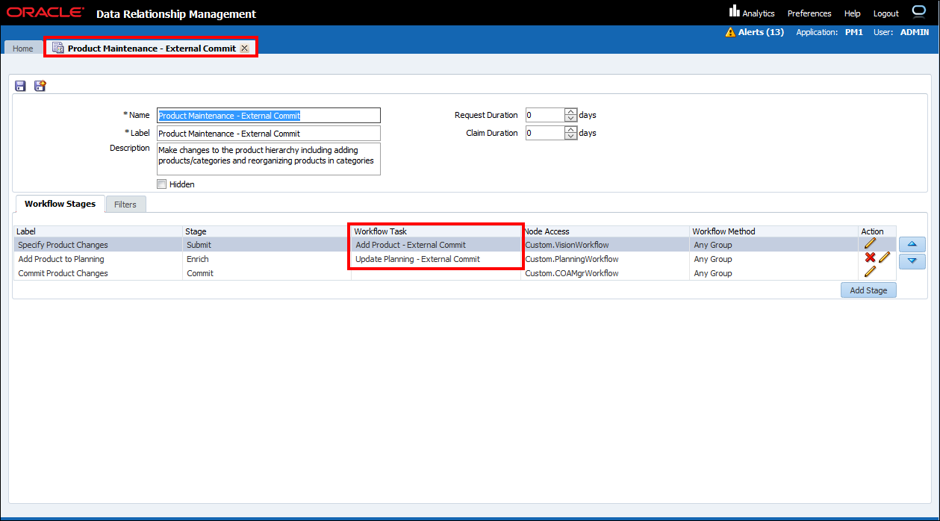Click Any Group in the Submit row

pyautogui.click(x=713, y=245)
